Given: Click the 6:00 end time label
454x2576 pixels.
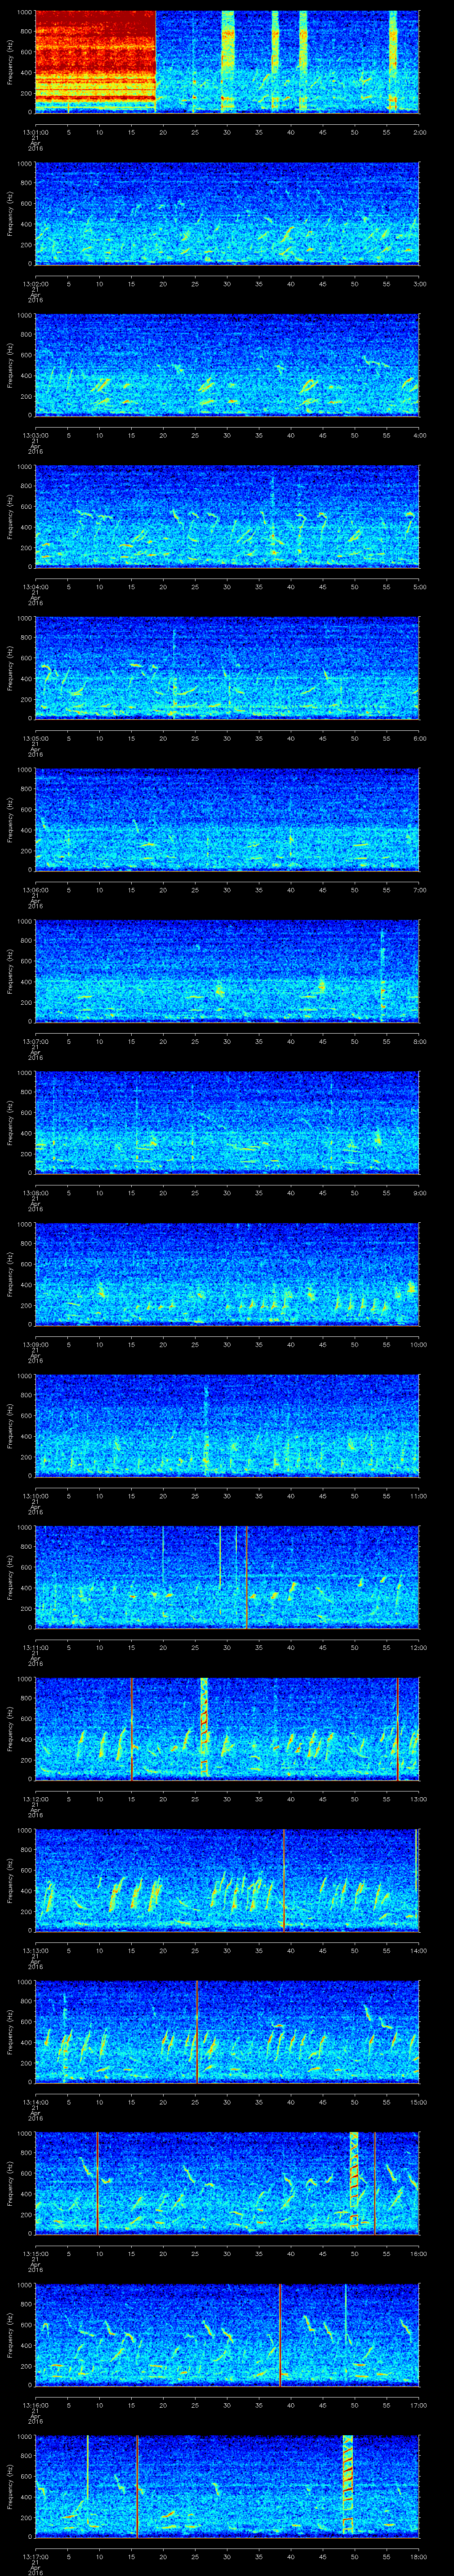Looking at the screenshot, I should coord(419,738).
